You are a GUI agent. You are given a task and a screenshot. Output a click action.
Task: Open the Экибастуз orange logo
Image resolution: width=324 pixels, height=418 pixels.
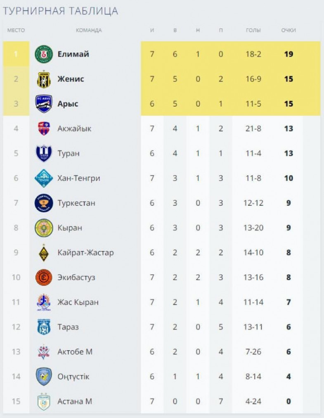tap(44, 277)
